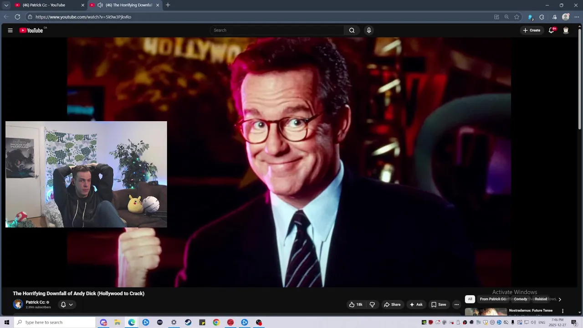Click the Windows taskbar search box
Screen dimensions: 583x328
[x=55, y=323]
